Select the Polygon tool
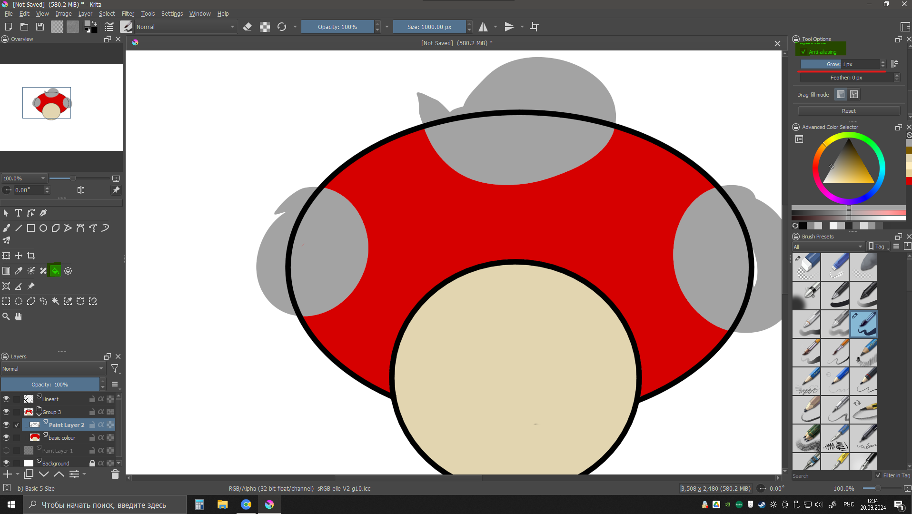The height and width of the screenshot is (514, 912). (x=56, y=228)
